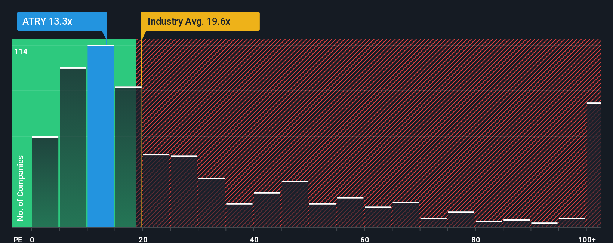Select the 25–30 PE histogram bar
This screenshot has height=243, width=613.
[x=184, y=191]
